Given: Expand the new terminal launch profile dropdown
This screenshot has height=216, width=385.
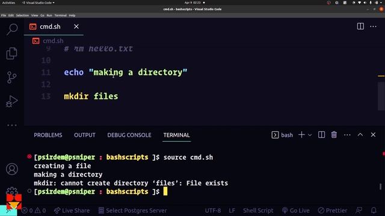Looking at the screenshot, I should coord(310,135).
